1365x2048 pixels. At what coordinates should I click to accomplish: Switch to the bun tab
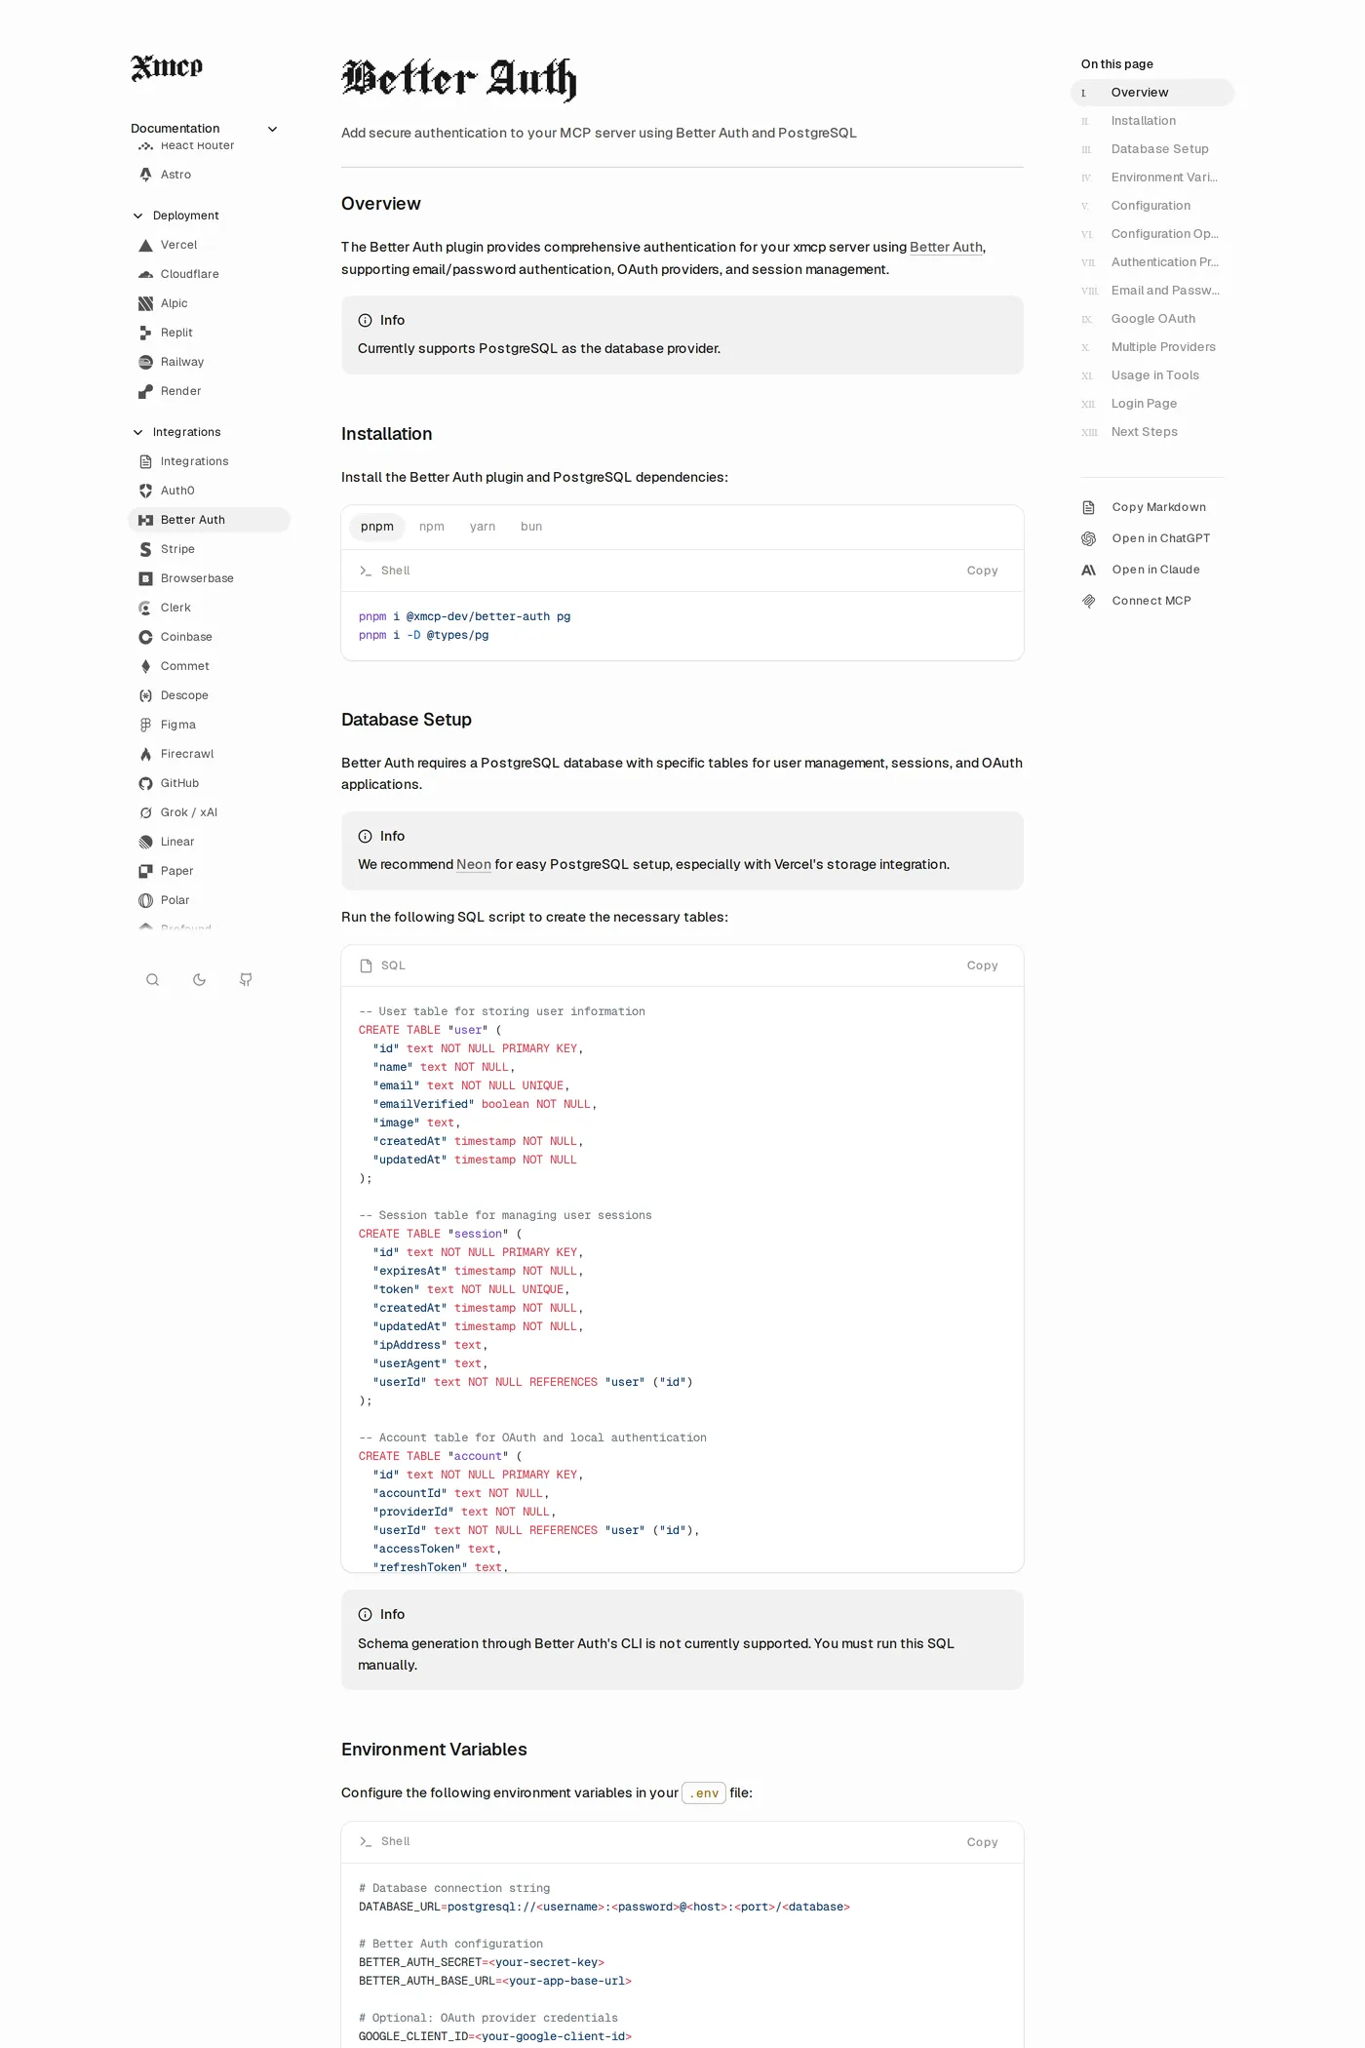pos(531,527)
